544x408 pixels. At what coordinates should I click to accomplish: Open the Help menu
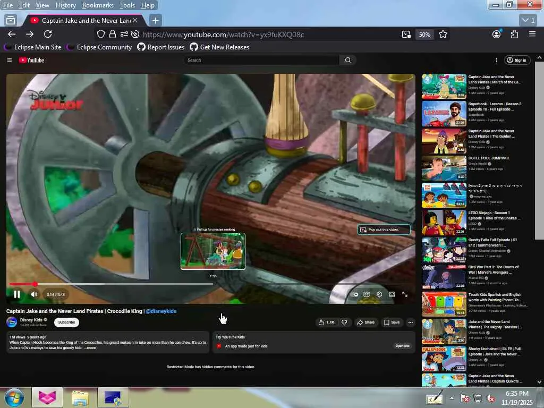click(x=148, y=5)
